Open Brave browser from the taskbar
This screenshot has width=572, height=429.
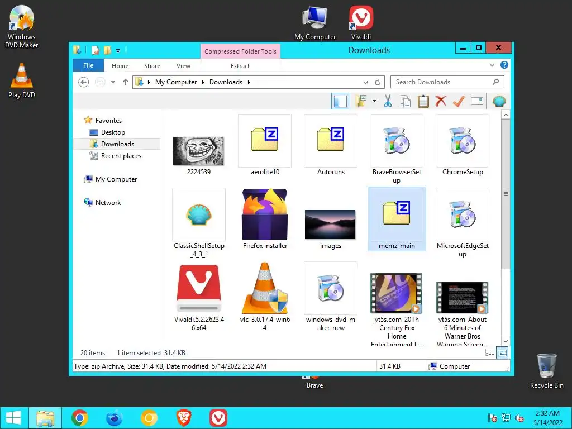point(184,418)
